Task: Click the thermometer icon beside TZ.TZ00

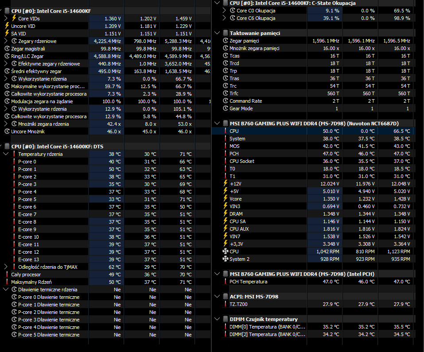Action: tap(225, 304)
